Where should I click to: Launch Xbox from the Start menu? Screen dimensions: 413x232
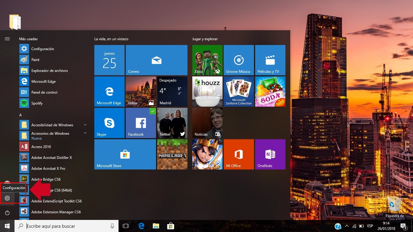pyautogui.click(x=207, y=60)
